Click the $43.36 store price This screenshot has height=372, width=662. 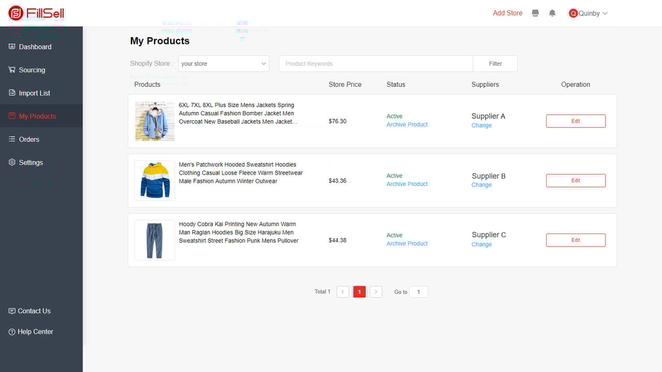(338, 181)
